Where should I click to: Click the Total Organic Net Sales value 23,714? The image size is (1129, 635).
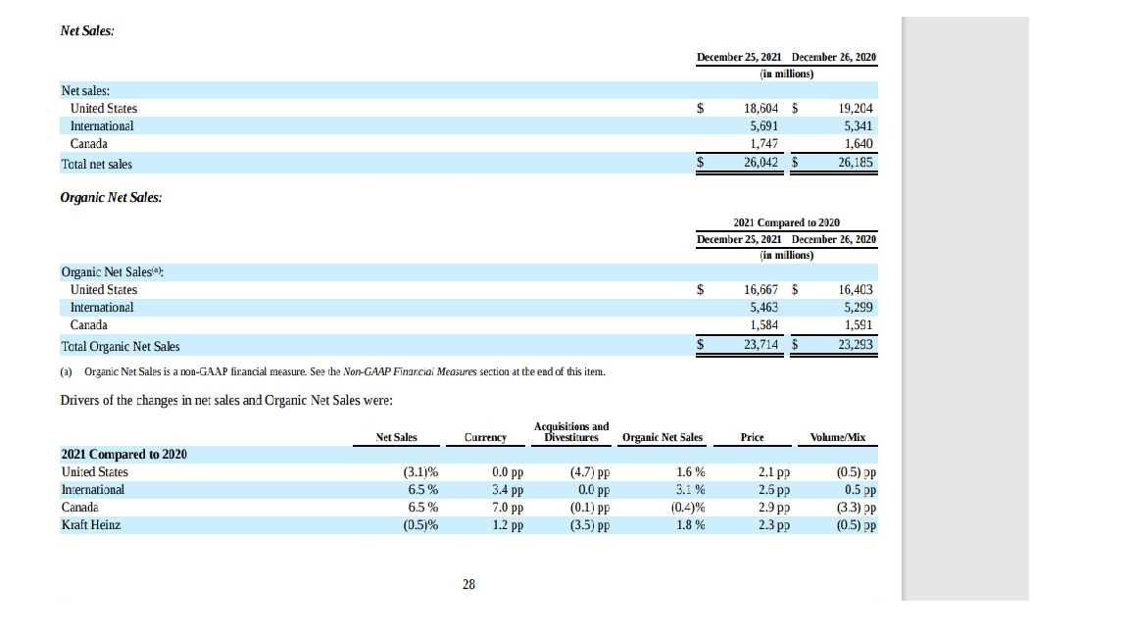coord(762,346)
